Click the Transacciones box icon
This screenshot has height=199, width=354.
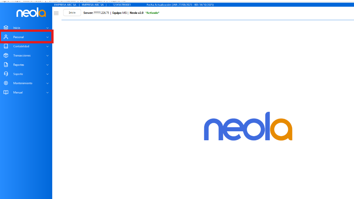[6, 55]
